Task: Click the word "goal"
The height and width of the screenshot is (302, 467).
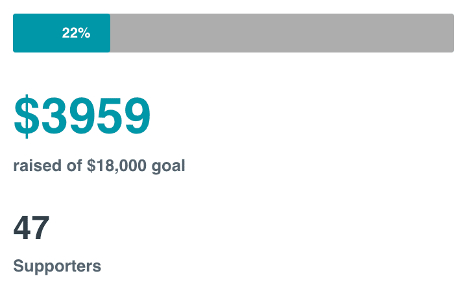Action: click(168, 167)
